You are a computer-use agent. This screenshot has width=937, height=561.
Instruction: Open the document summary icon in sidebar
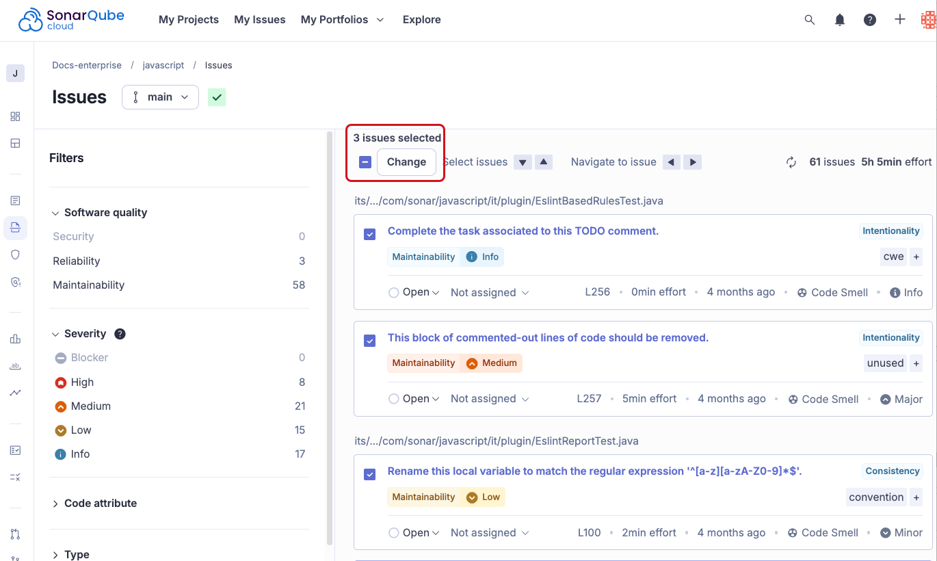pos(15,200)
